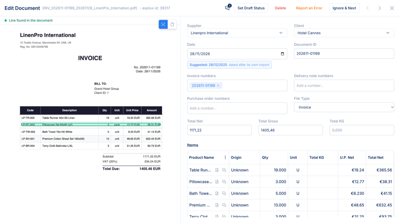This screenshot has width=401, height=224.
Task: Expand the Supplier dropdown
Action: (237, 33)
